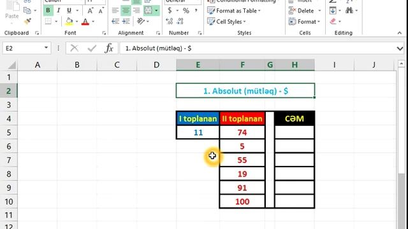Open the Format cells menu button
Image resolution: width=408 pixels, height=229 pixels.
305,22
